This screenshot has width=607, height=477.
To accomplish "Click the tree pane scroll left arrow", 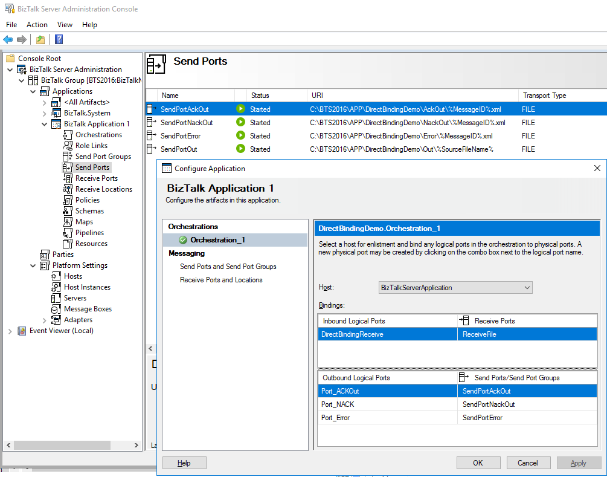I will pos(8,445).
